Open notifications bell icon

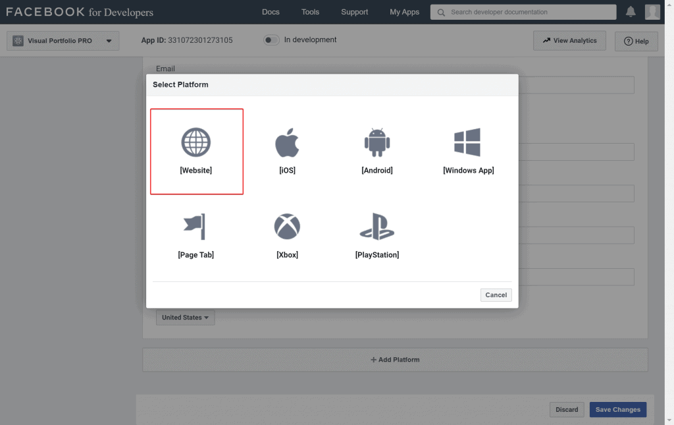(x=631, y=12)
